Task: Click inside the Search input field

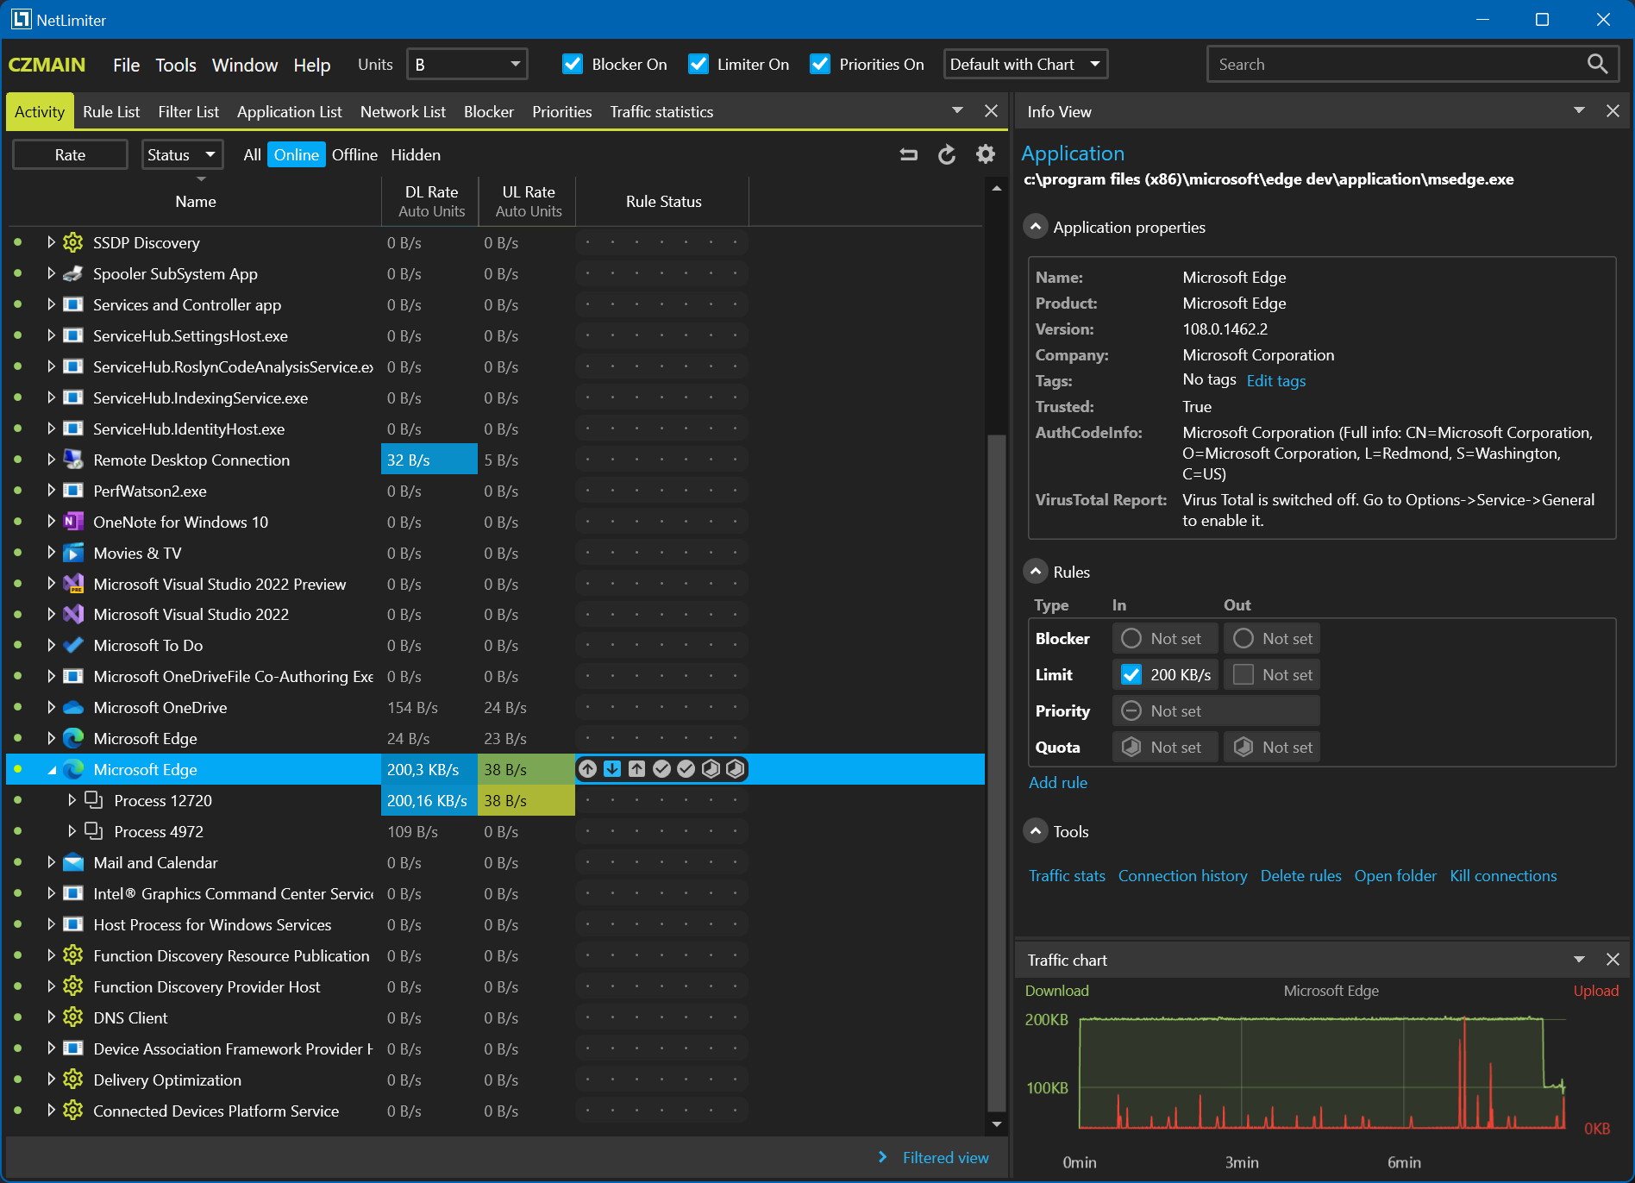Action: click(1380, 64)
